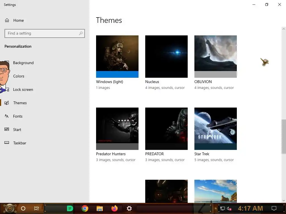Click the Taskbar sidebar icon
Viewport: 286px width, 214px height.
pos(7,143)
